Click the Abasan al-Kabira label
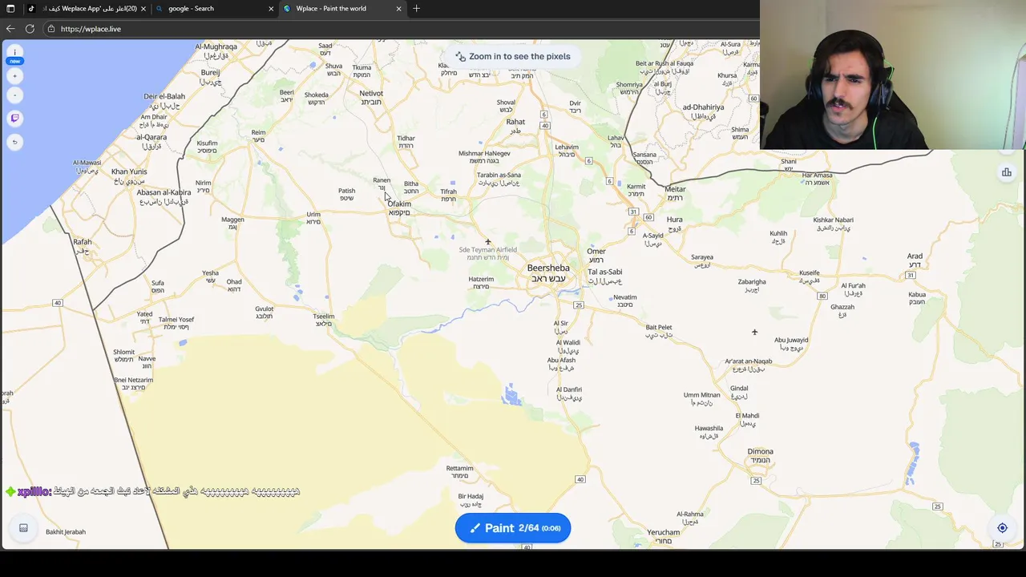Viewport: 1026px width, 577px height. [164, 196]
